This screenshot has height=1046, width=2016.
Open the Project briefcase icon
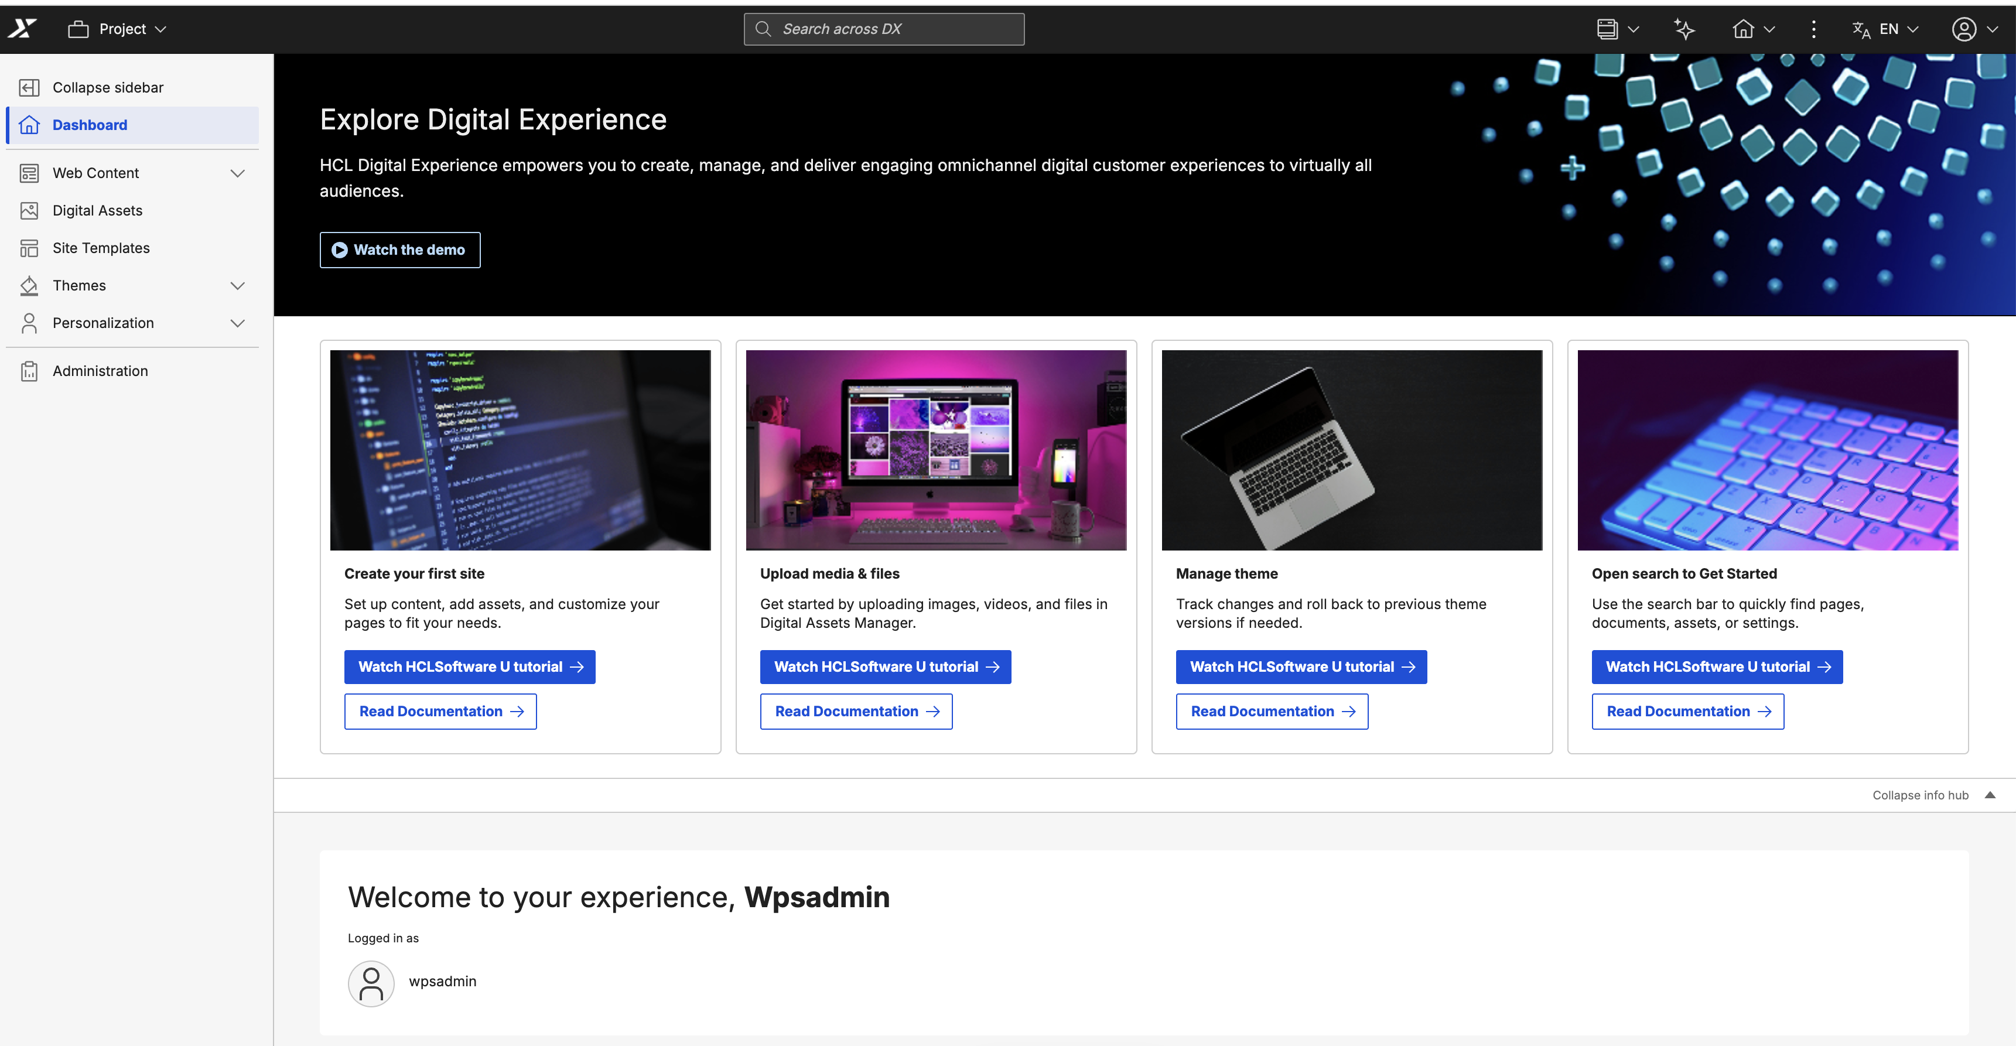[78, 29]
